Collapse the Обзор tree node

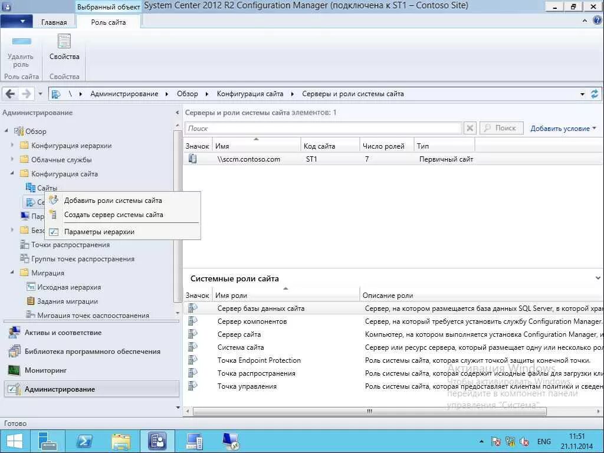(x=6, y=131)
